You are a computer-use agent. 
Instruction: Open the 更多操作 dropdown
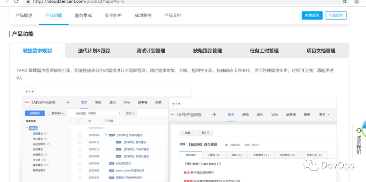point(57,113)
